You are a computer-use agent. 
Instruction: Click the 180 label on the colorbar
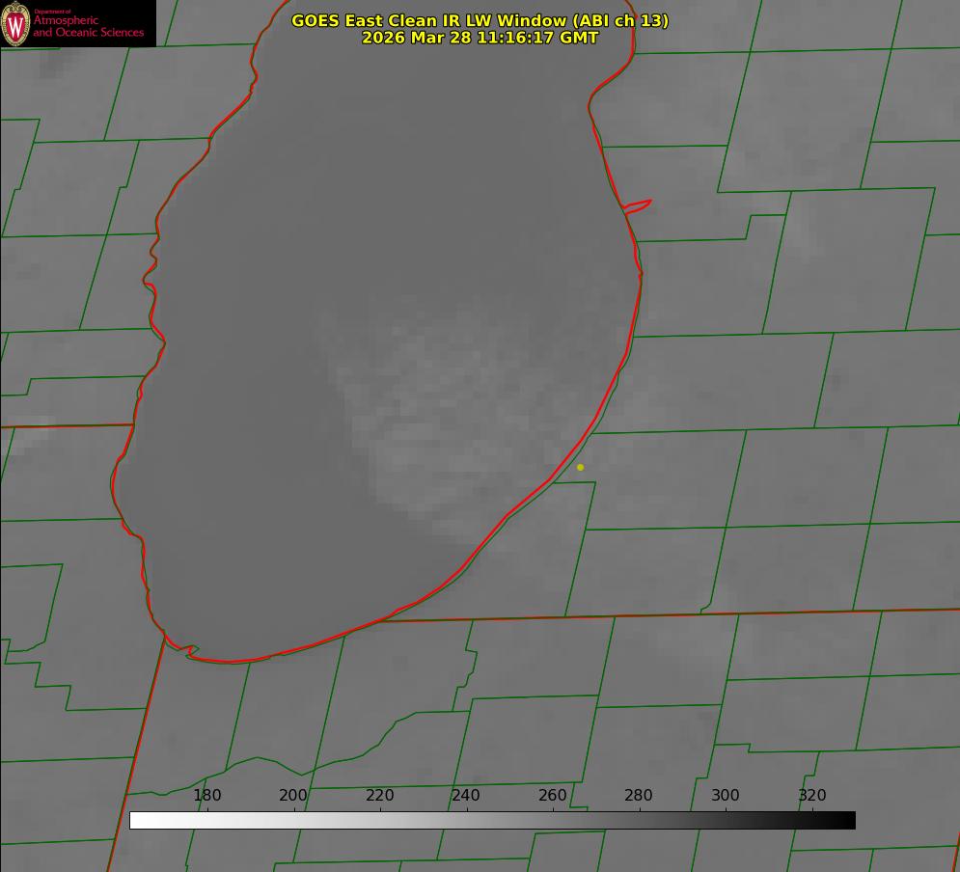[x=207, y=795]
